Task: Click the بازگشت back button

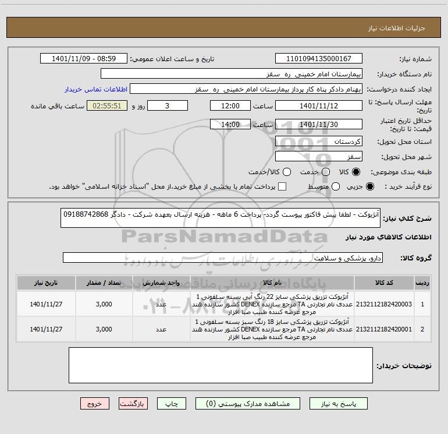Action: 133,404
